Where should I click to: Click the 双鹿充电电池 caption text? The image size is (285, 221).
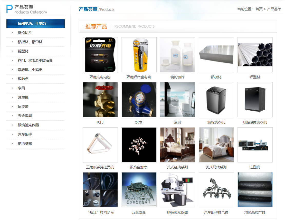[100, 77]
